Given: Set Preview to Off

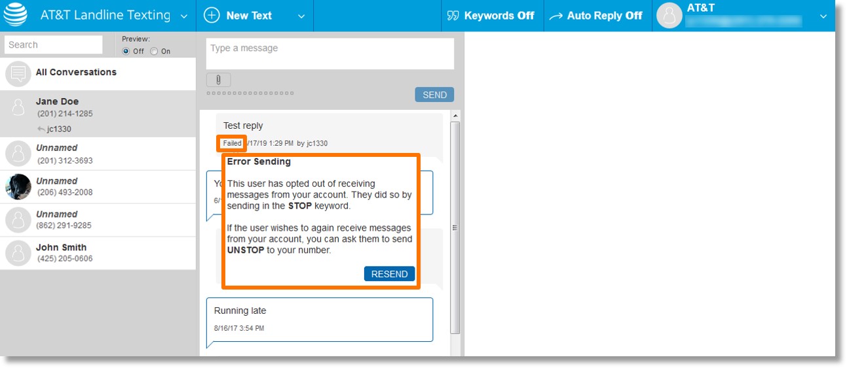Looking at the screenshot, I should pyautogui.click(x=126, y=51).
